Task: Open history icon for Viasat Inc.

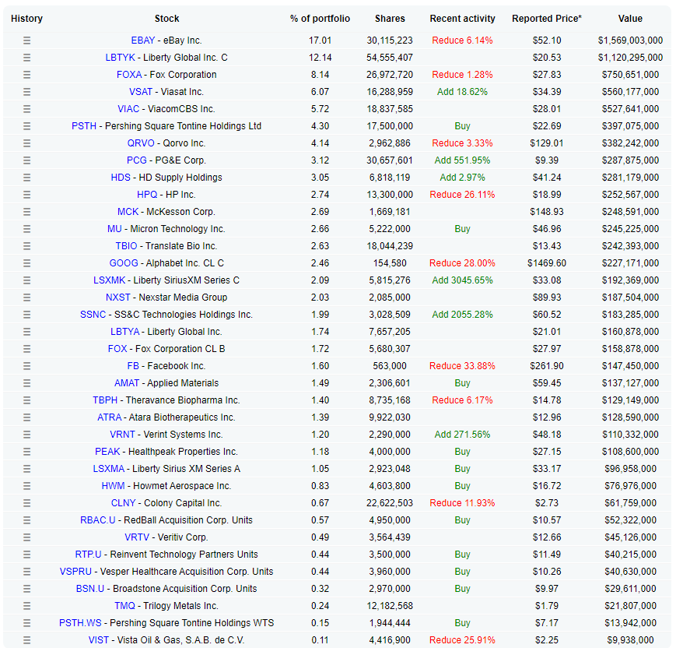Action: point(27,92)
